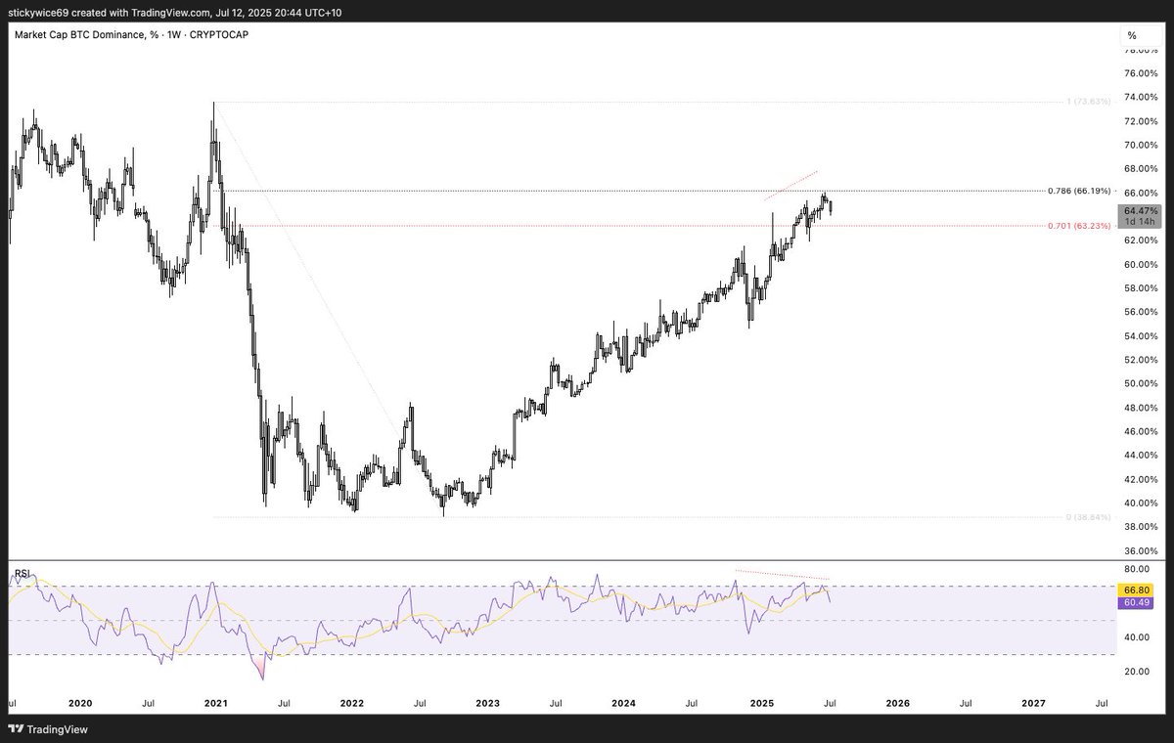Click the 2021 time axis label
The height and width of the screenshot is (743, 1174).
[216, 703]
